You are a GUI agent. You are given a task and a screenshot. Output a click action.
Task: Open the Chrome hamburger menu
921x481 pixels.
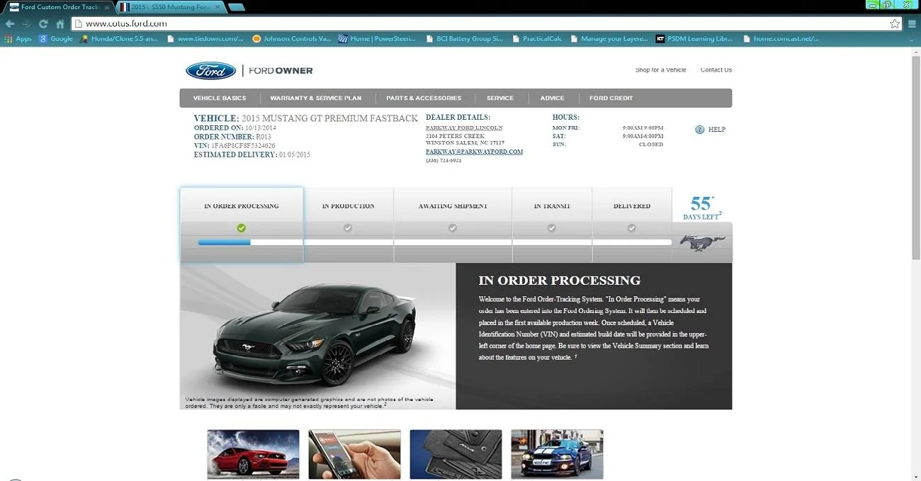tap(912, 23)
